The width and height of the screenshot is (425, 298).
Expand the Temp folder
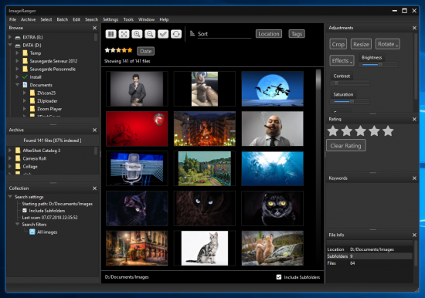point(17,52)
